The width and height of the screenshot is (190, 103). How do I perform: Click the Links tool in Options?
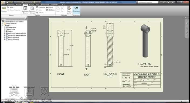39,10
